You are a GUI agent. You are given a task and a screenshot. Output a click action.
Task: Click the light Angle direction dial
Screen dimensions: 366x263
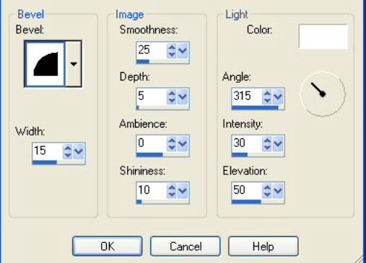tap(323, 94)
